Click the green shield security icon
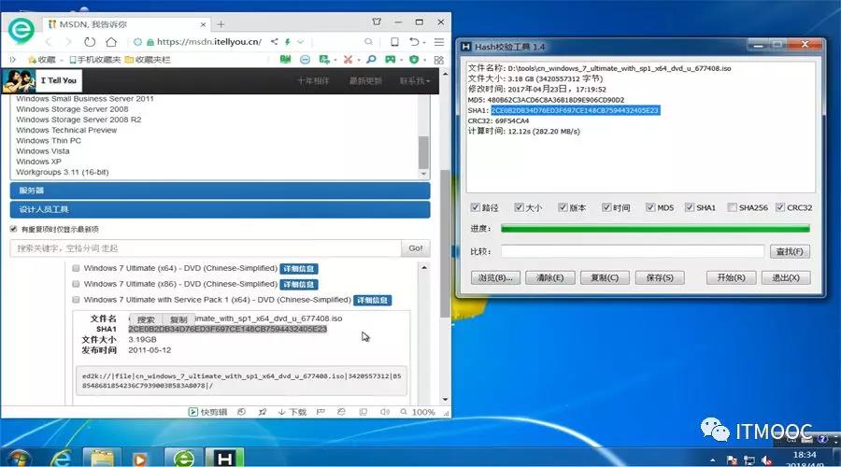841x467 pixels. click(x=414, y=60)
